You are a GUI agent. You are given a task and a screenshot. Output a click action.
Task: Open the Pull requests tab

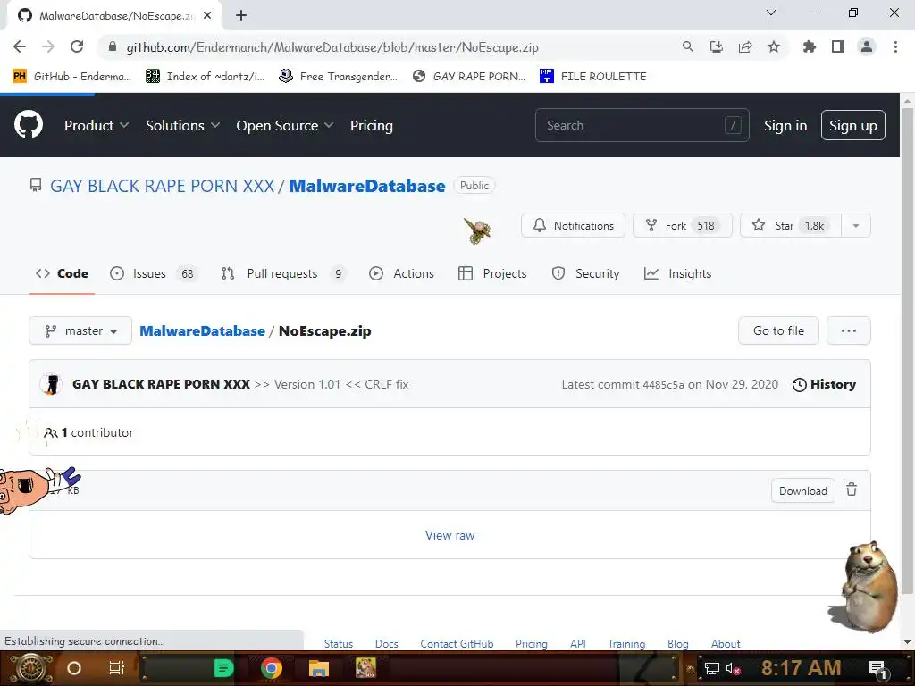click(283, 273)
